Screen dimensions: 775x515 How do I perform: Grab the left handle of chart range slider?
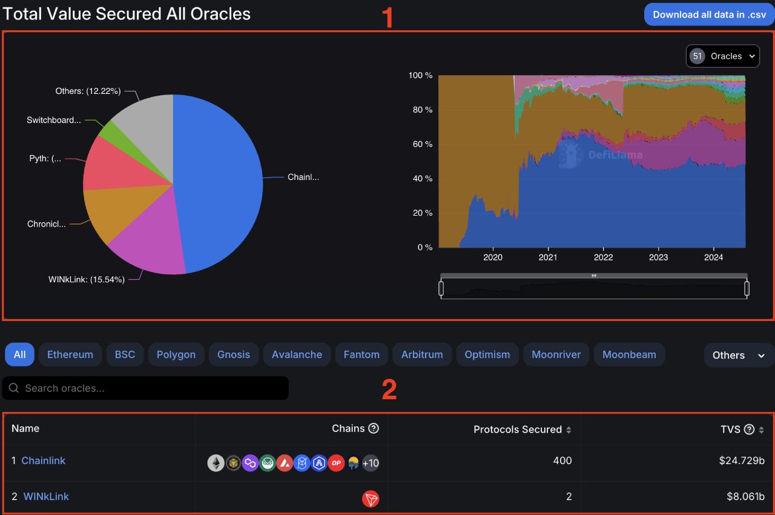pos(441,288)
